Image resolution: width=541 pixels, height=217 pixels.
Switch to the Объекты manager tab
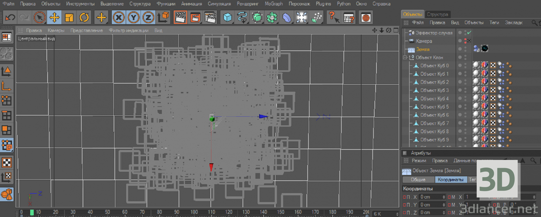point(413,14)
